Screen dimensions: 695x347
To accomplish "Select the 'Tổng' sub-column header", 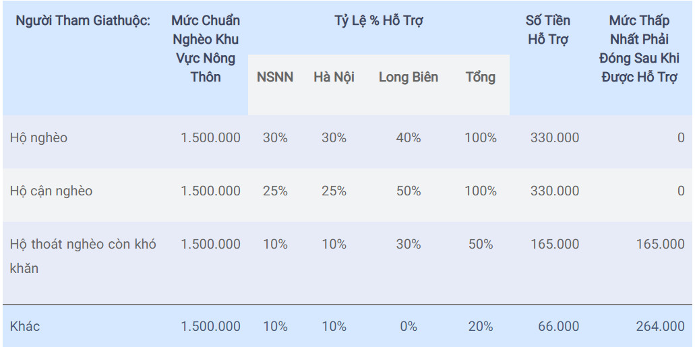I will point(480,77).
